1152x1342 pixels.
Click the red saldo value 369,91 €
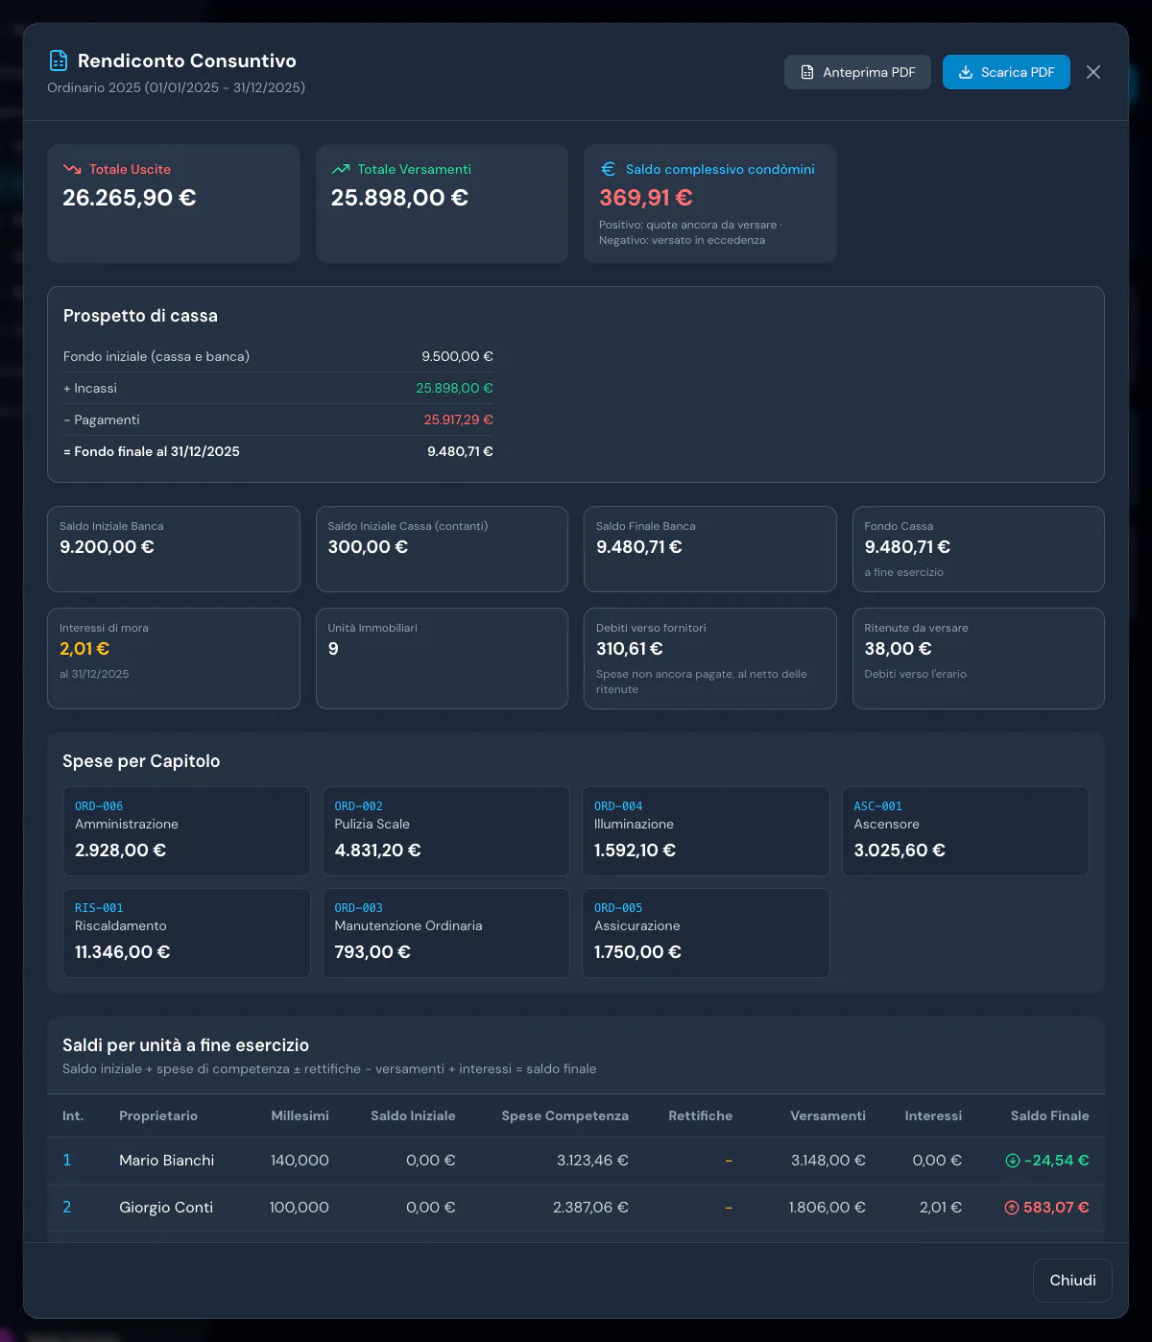(646, 198)
